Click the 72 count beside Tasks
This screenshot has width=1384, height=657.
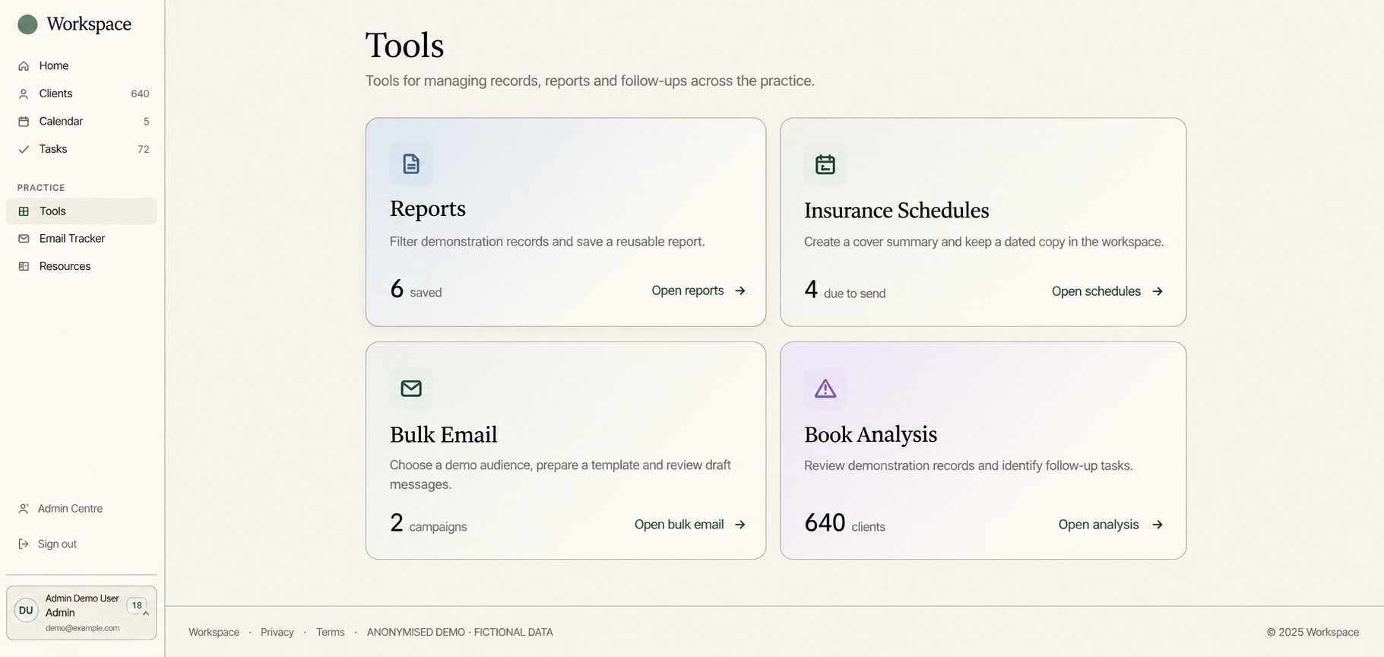[144, 150]
